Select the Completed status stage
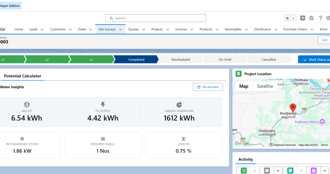The image size is (330, 174). [x=136, y=60]
